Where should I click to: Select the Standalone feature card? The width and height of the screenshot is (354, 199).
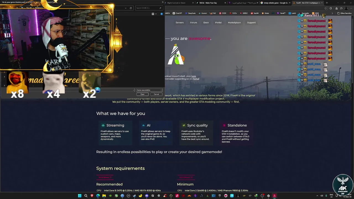pyautogui.click(x=236, y=133)
